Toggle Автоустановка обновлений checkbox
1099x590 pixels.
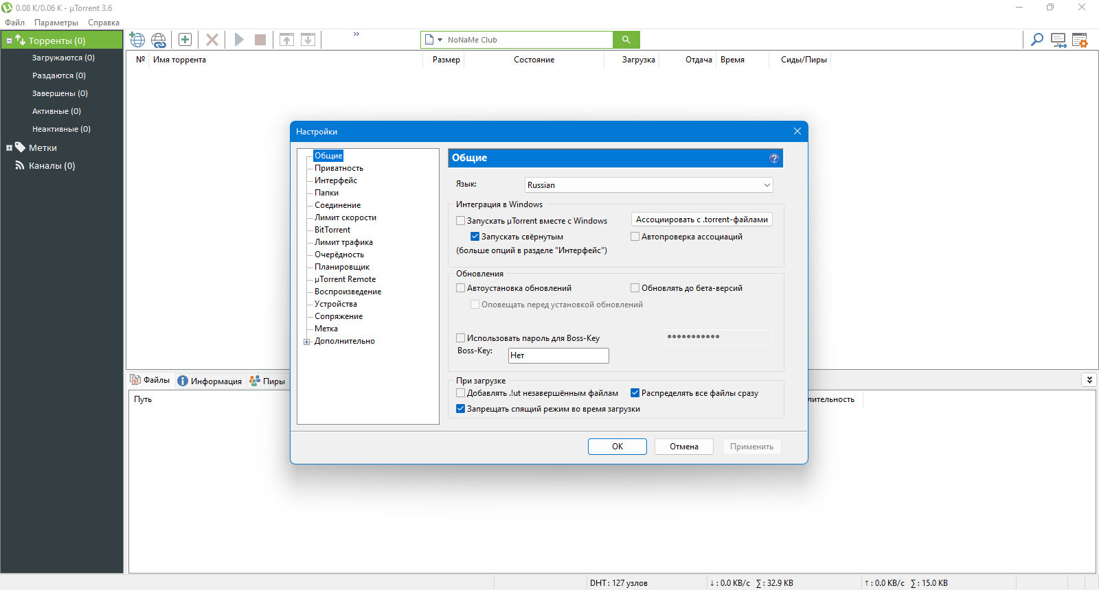[461, 288]
